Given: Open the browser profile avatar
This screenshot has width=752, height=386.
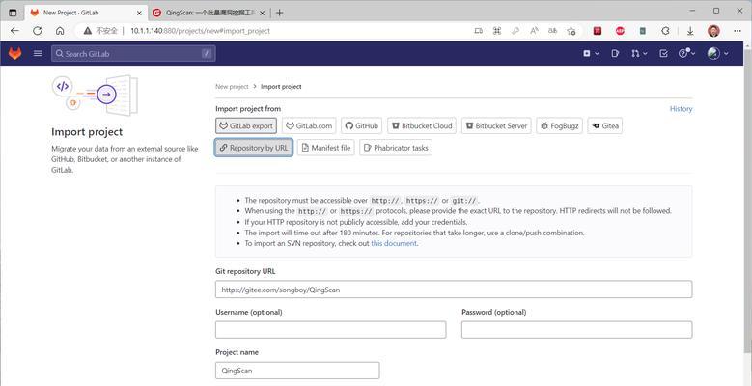Looking at the screenshot, I should [x=713, y=31].
